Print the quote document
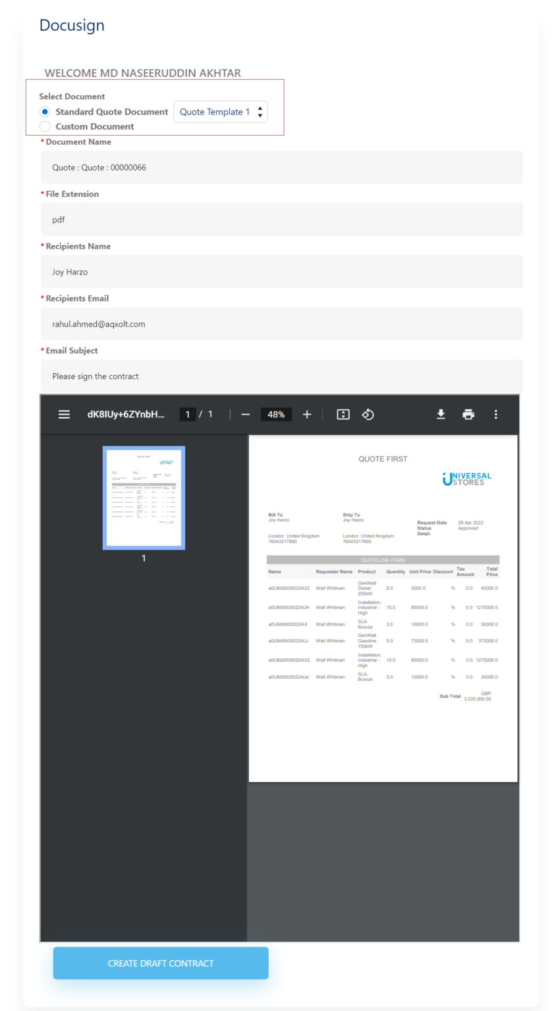This screenshot has width=556, height=1011. click(468, 414)
